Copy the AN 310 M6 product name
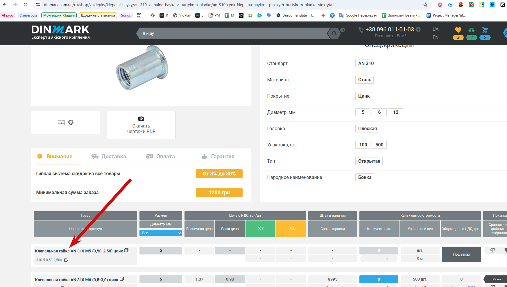The height and width of the screenshot is (287, 507). pyautogui.click(x=122, y=279)
